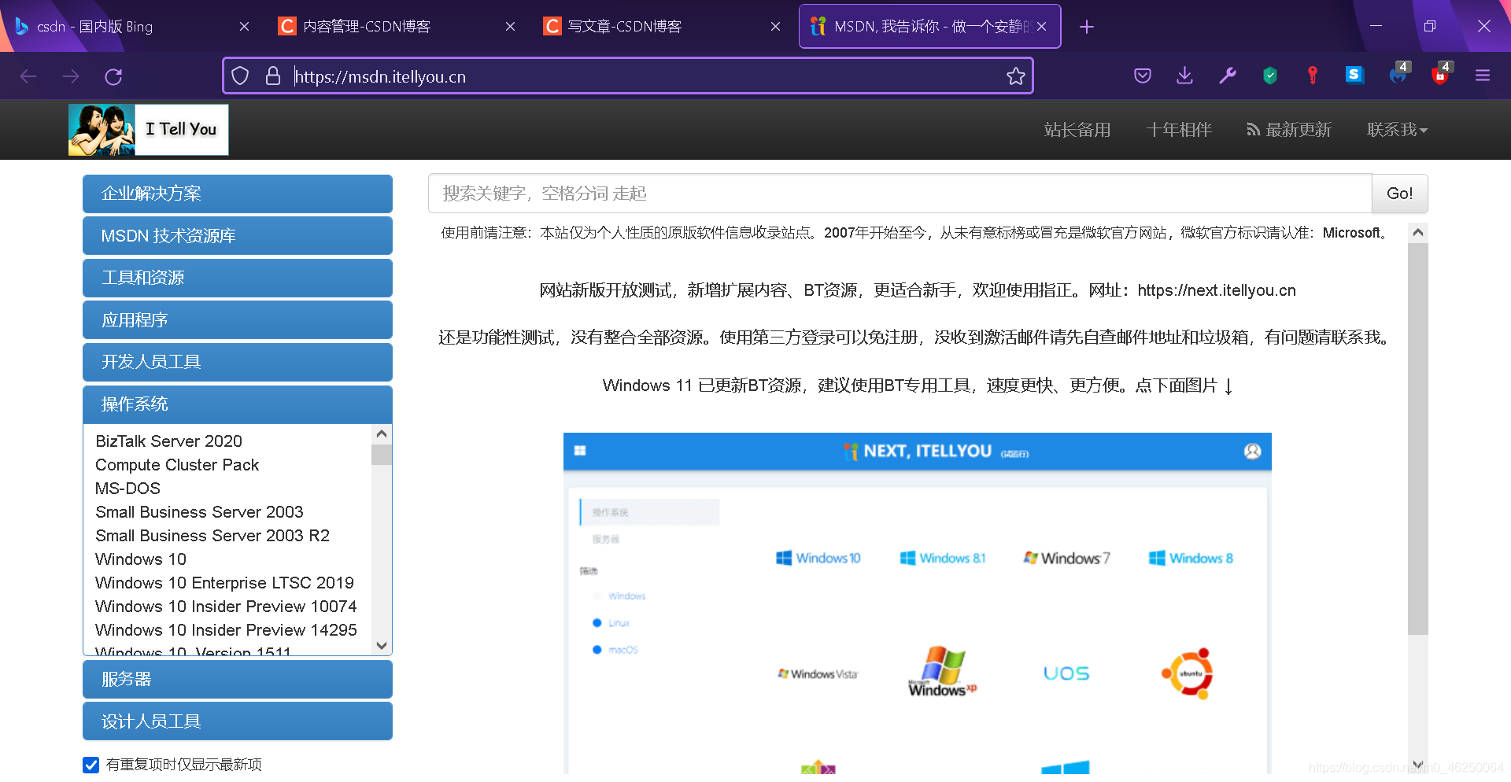Click the browser back arrow

pyautogui.click(x=28, y=76)
